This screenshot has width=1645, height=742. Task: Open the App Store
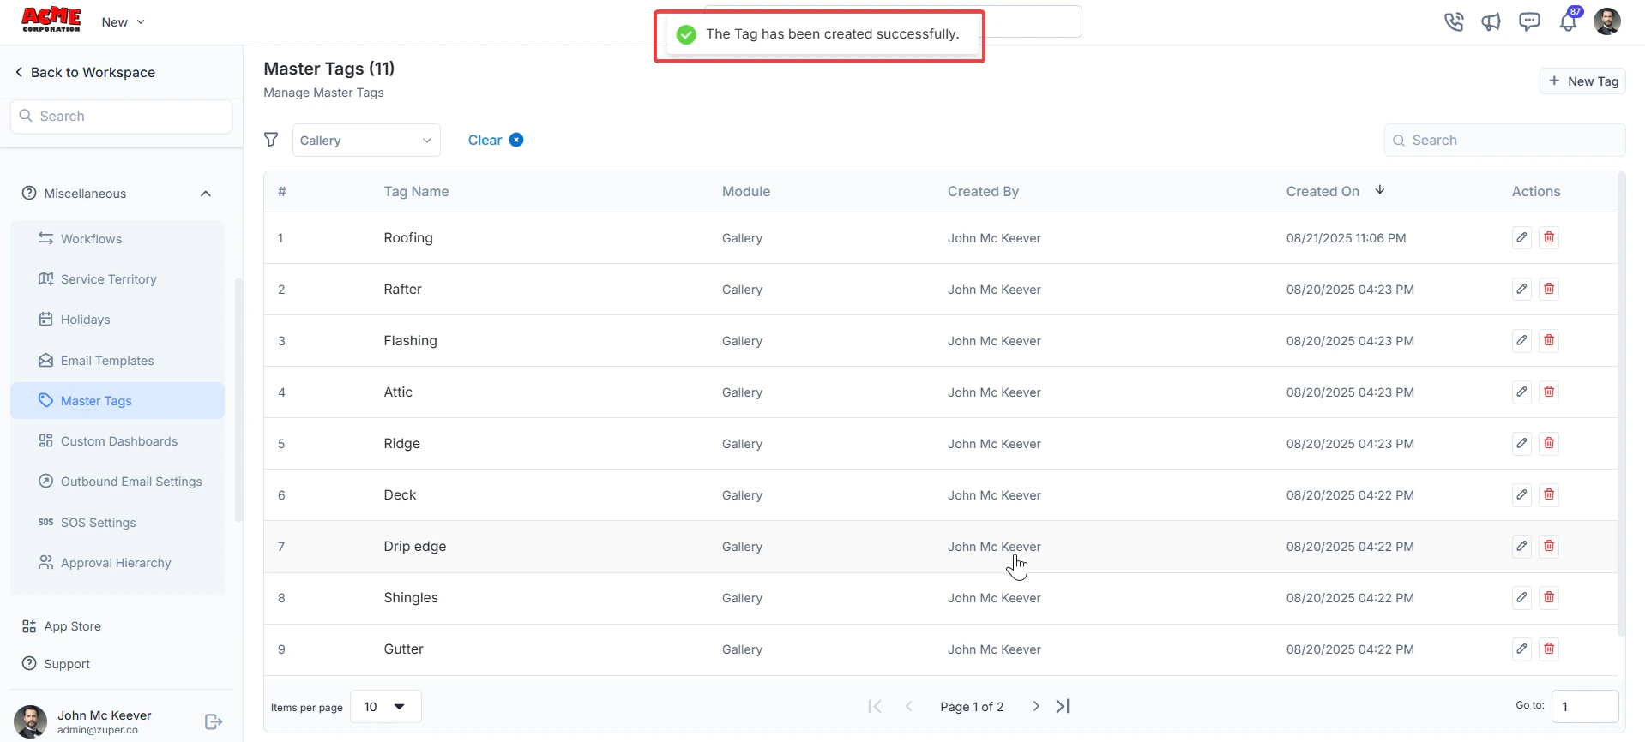click(62, 626)
